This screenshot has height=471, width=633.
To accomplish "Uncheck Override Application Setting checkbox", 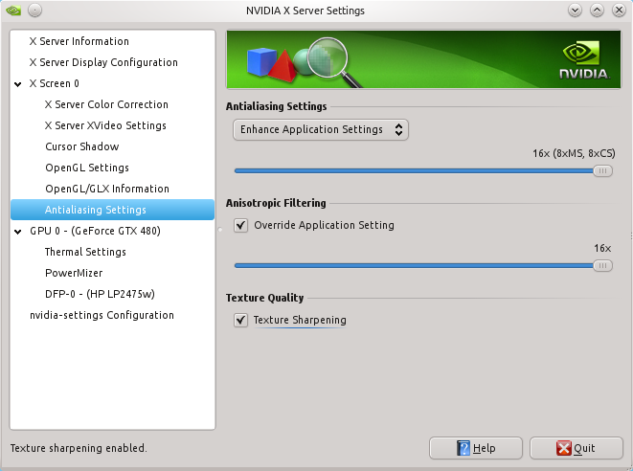I will coord(240,225).
